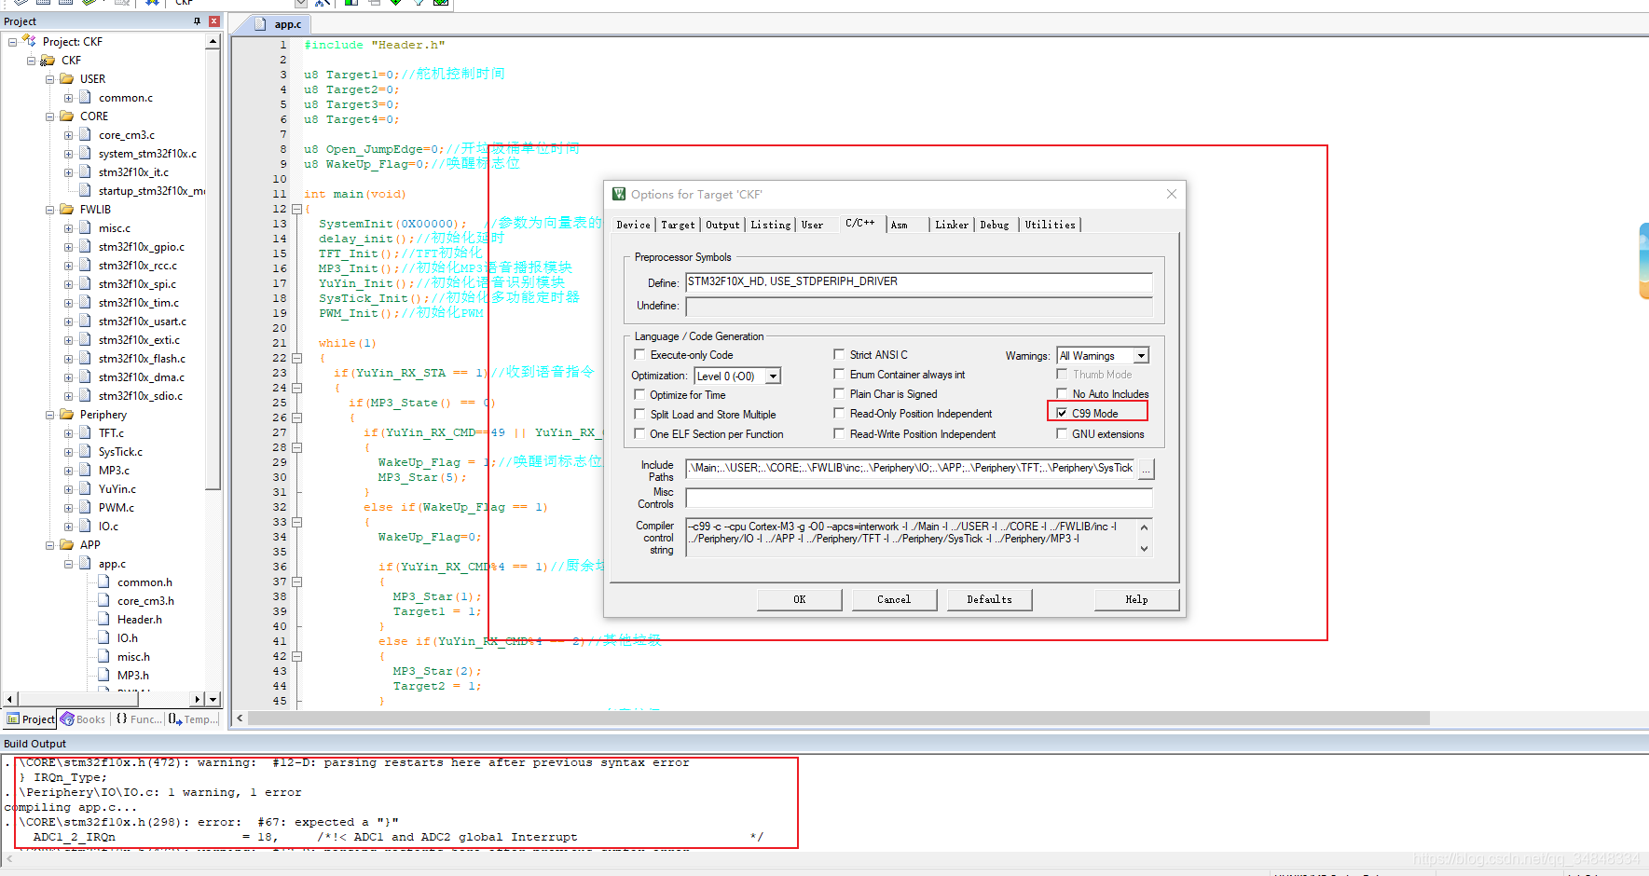
Task: Uncheck the C99 Mode checkbox
Action: click(x=1062, y=413)
